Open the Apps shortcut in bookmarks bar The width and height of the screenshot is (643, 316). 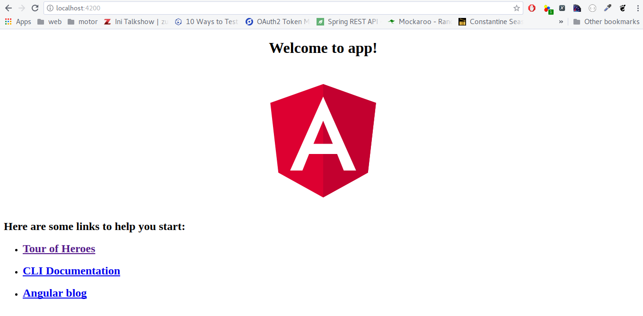pyautogui.click(x=18, y=22)
